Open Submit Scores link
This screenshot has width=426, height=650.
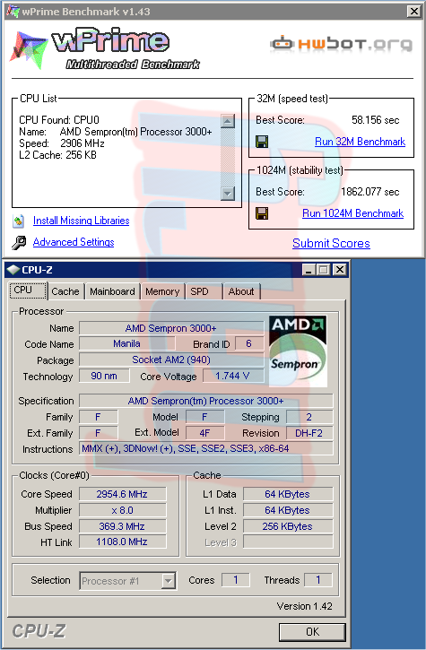(331, 243)
